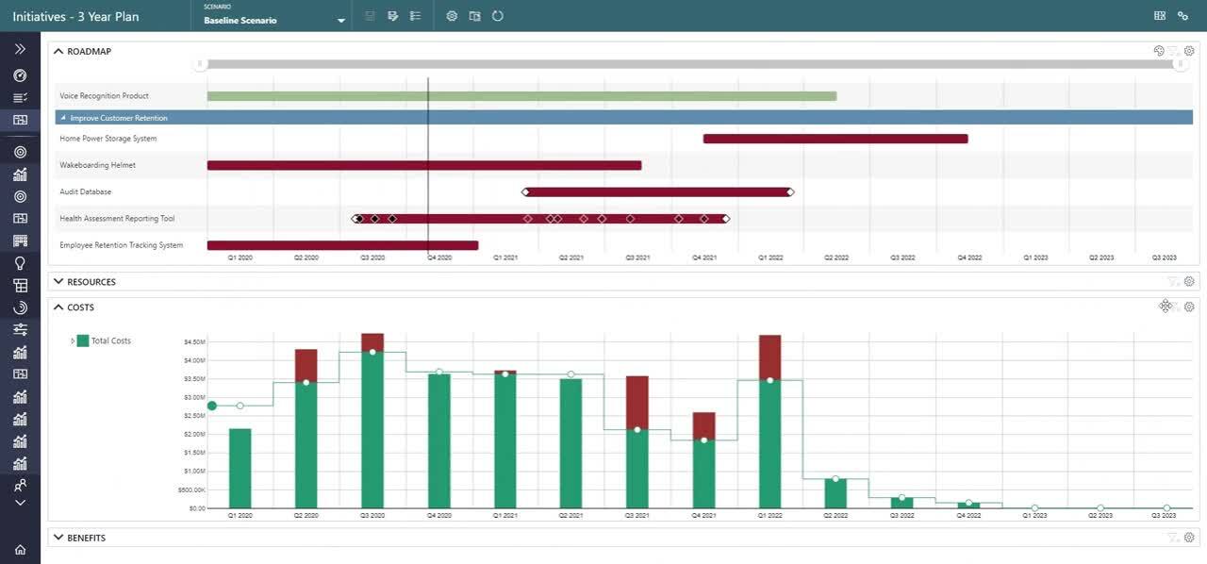Viewport: 1207px width, 564px height.
Task: Click the grid layout icon top right
Action: [1160, 16]
